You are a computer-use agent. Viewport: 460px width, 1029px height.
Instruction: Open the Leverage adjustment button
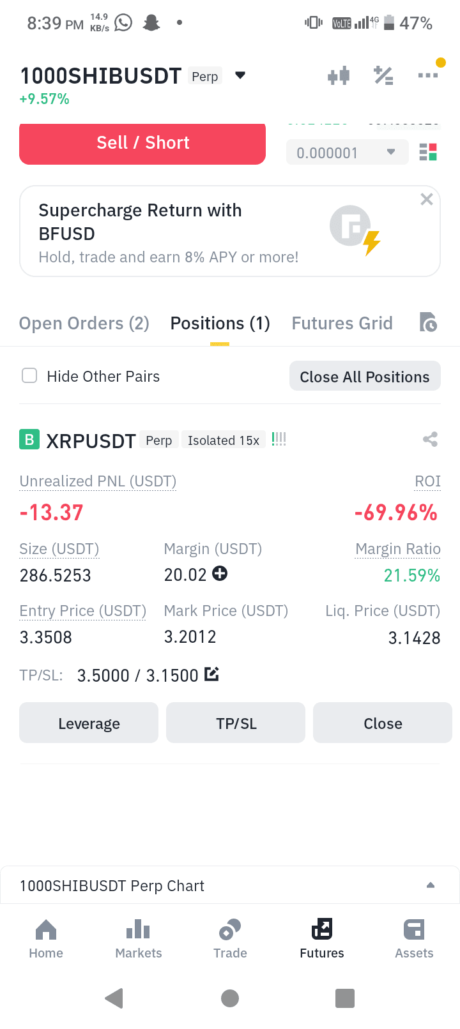point(89,723)
